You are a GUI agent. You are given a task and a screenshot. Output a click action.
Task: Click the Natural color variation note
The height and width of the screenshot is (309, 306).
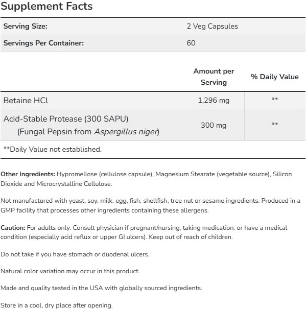(x=70, y=271)
